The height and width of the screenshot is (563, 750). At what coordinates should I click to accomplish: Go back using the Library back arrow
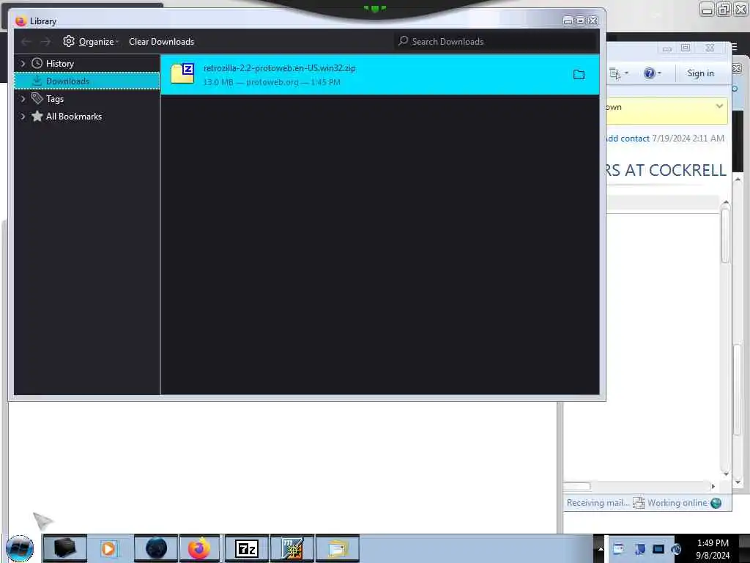(x=26, y=42)
